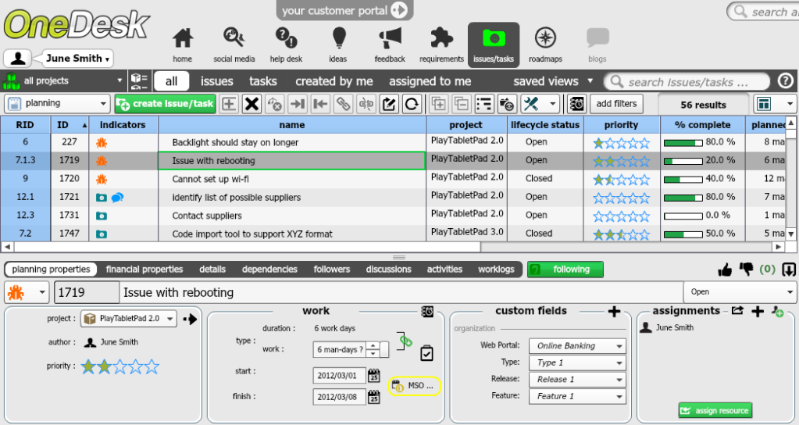Click the refresh circular arrow icon

412,104
